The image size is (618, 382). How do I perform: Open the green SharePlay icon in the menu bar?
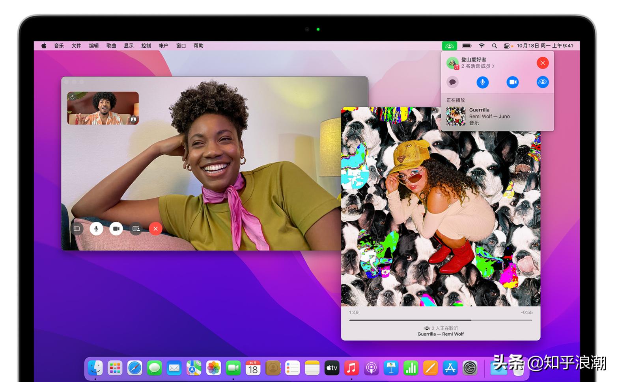click(x=450, y=46)
